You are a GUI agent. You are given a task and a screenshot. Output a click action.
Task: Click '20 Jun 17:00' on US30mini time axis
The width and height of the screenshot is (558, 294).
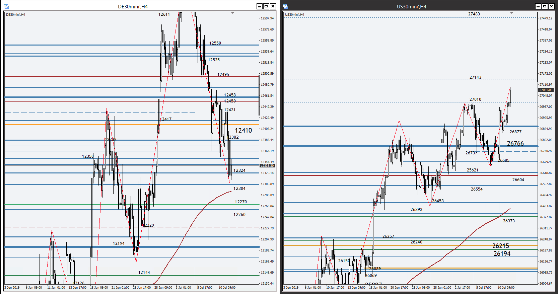399,288
